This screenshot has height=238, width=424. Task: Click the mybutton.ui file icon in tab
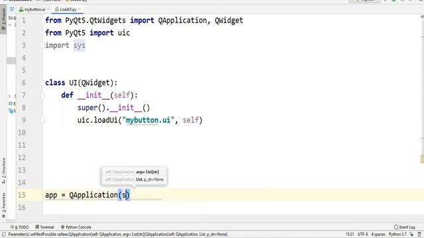[x=21, y=9]
